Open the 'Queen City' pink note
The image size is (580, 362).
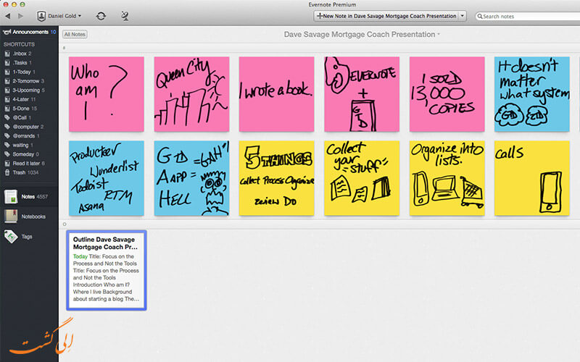pos(191,94)
